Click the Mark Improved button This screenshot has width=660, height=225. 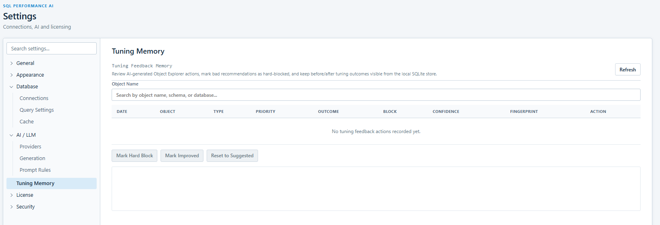coord(182,156)
